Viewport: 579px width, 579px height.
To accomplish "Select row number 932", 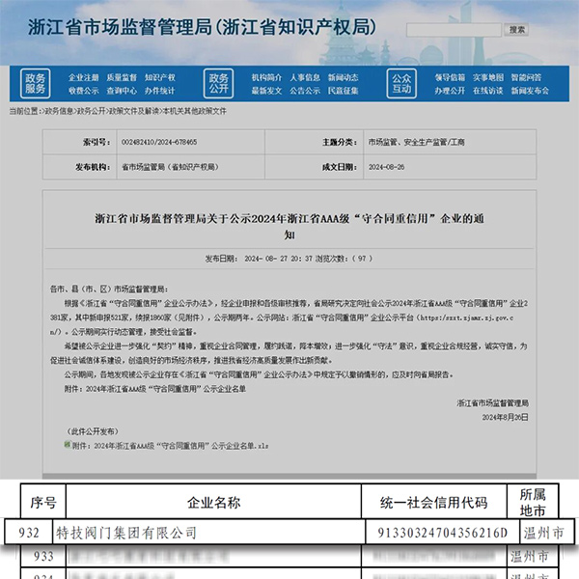I will [29, 533].
